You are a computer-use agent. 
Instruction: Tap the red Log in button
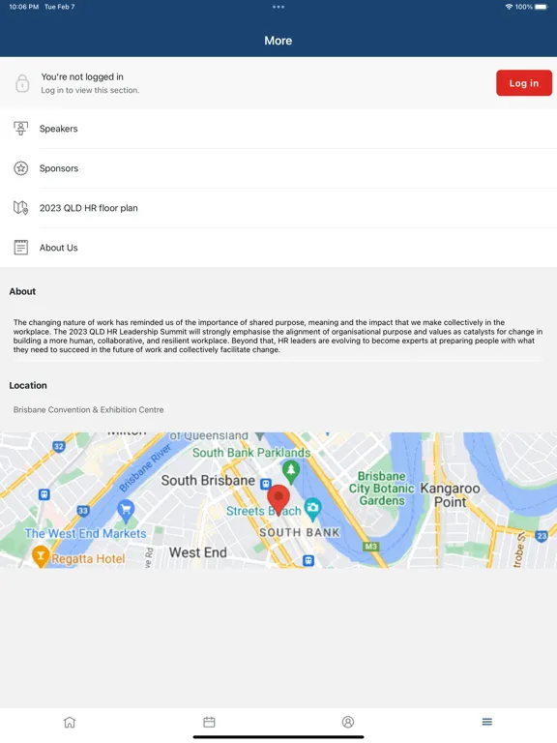(524, 83)
